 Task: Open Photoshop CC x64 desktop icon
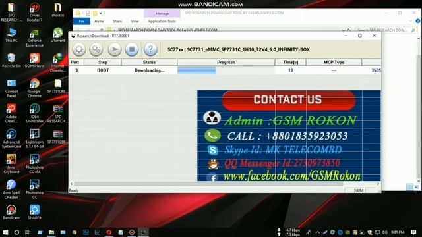[34, 164]
